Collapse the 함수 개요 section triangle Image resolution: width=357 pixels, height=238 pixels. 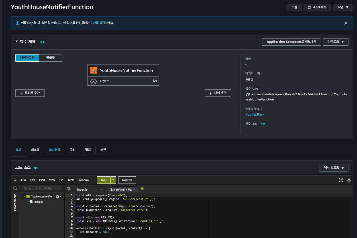[17, 42]
